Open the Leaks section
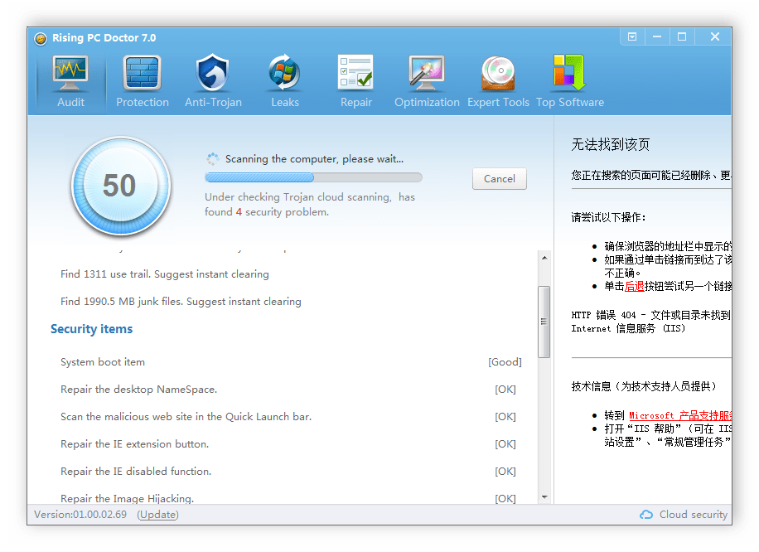The image size is (759, 552). pos(285,81)
